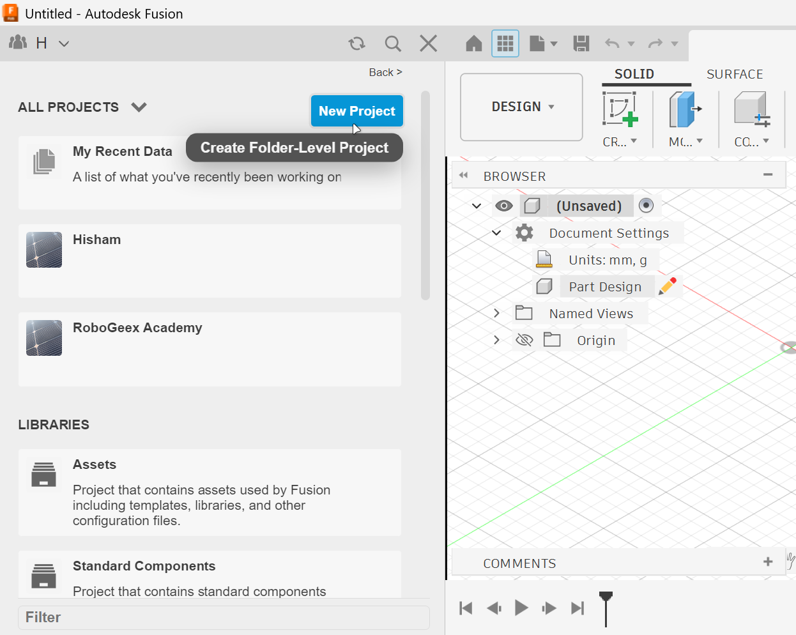Click the Redo arrow
Image resolution: width=796 pixels, height=635 pixels.
(x=655, y=43)
